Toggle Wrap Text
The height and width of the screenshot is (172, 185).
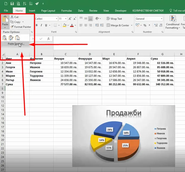point(114,18)
